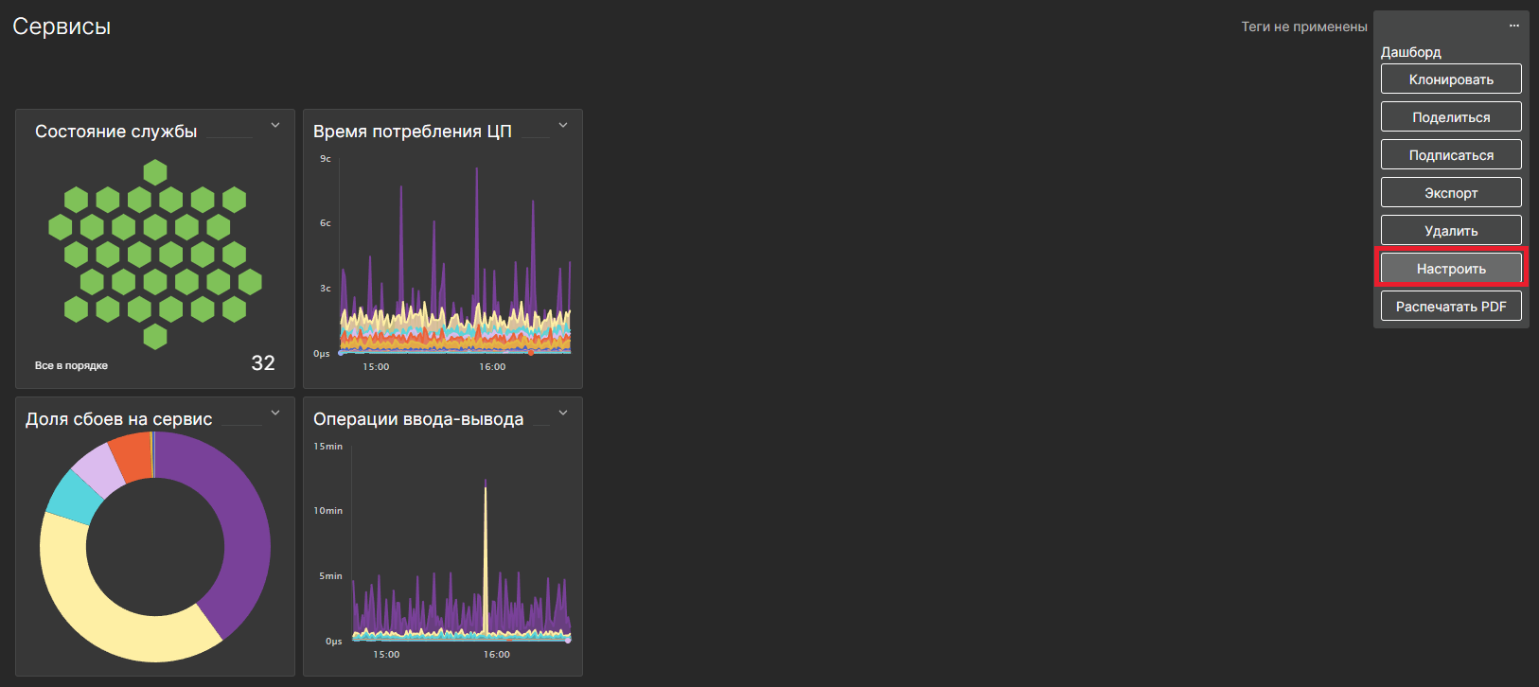Screen dimensions: 1539x687
Task: Click Удалить to delete the dashboard
Action: pyautogui.click(x=1450, y=231)
